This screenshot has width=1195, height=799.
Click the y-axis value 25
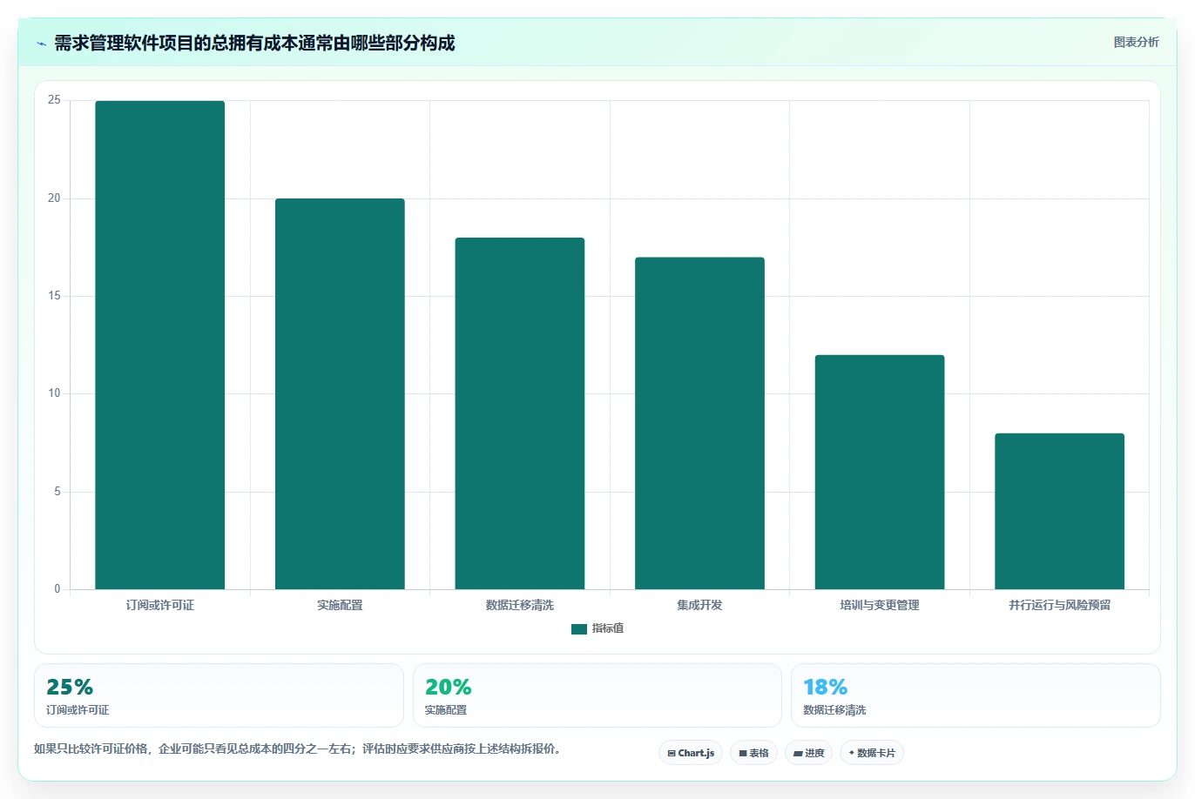(x=54, y=101)
